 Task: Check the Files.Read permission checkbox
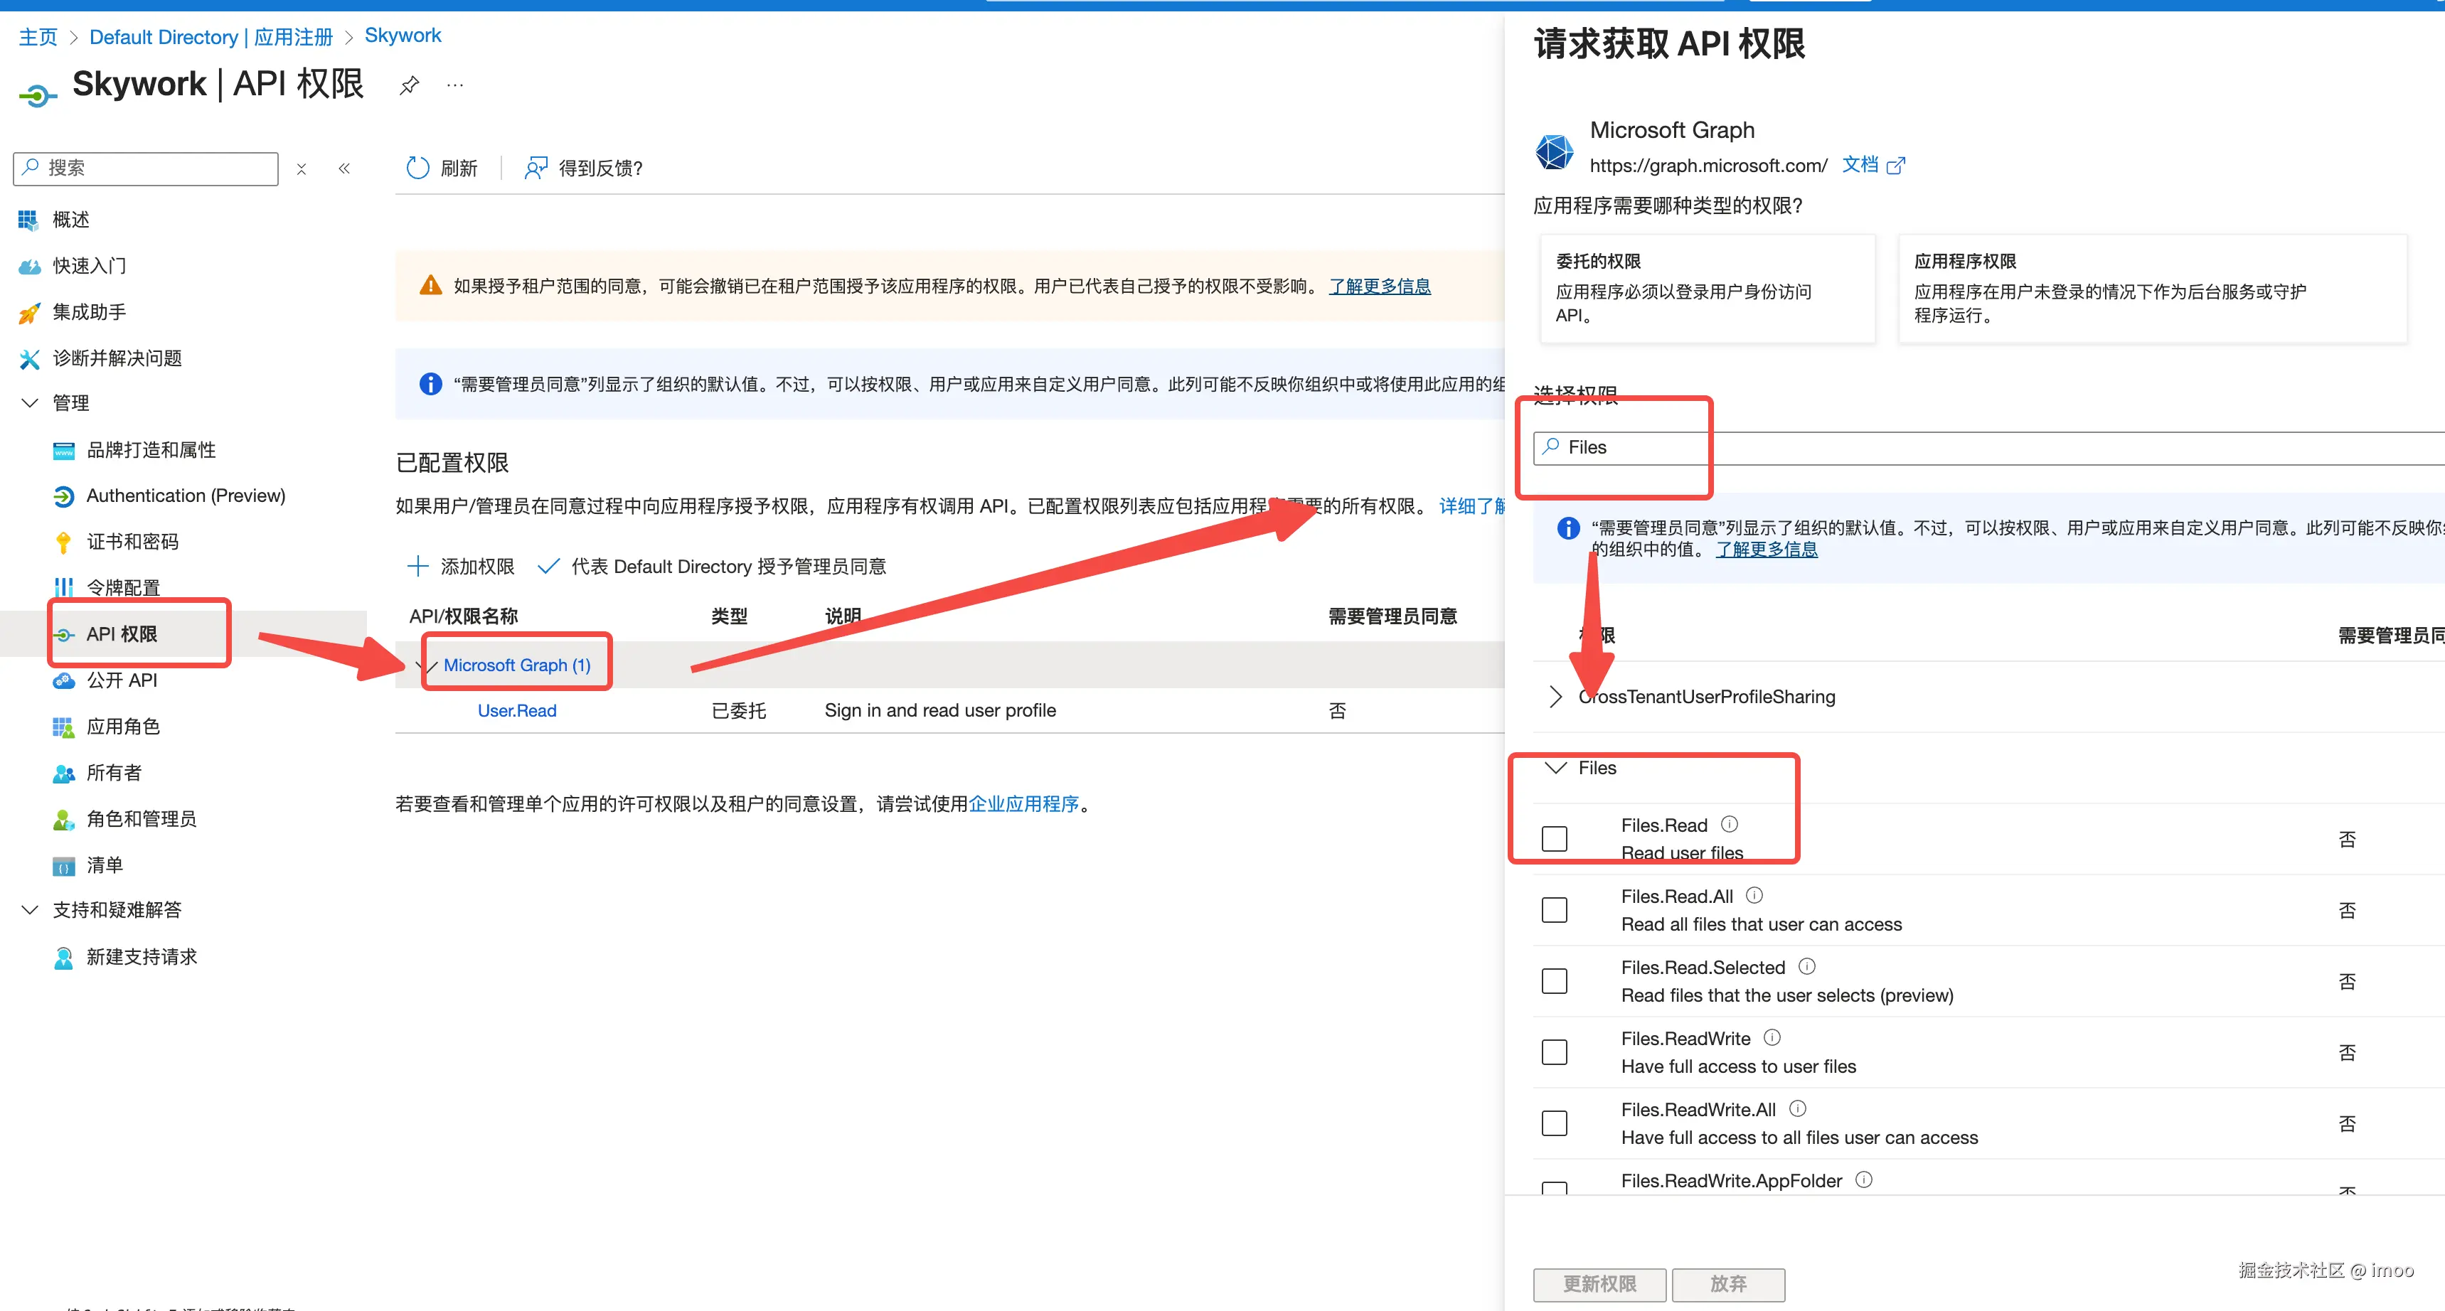pyautogui.click(x=1555, y=839)
